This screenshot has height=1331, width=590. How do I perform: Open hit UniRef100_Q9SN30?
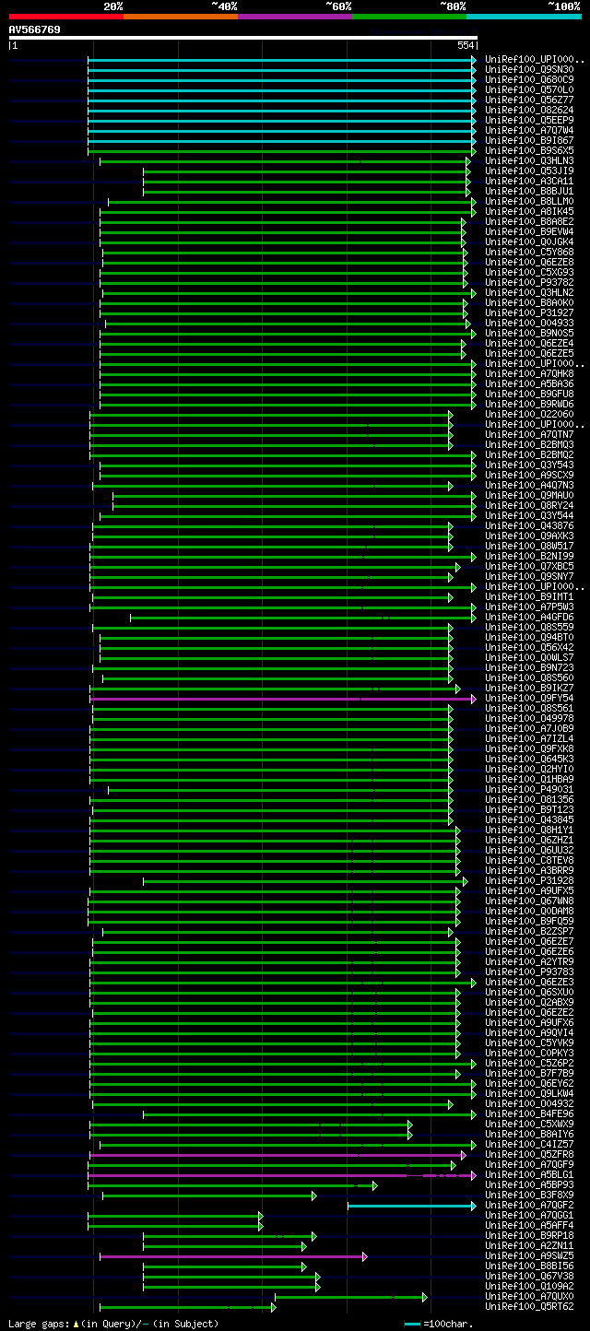coord(529,69)
